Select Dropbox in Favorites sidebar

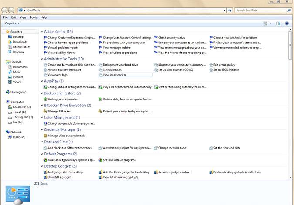tap(19, 52)
